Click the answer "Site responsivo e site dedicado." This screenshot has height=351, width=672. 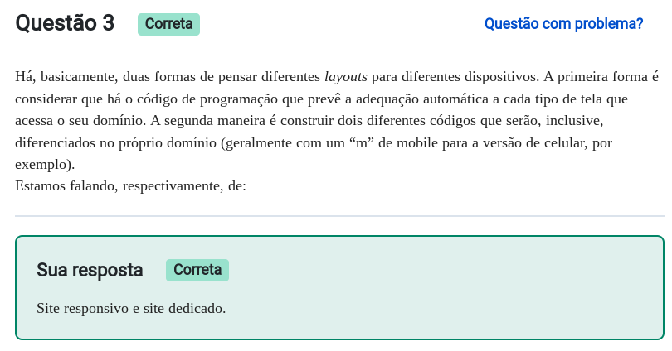(x=131, y=308)
